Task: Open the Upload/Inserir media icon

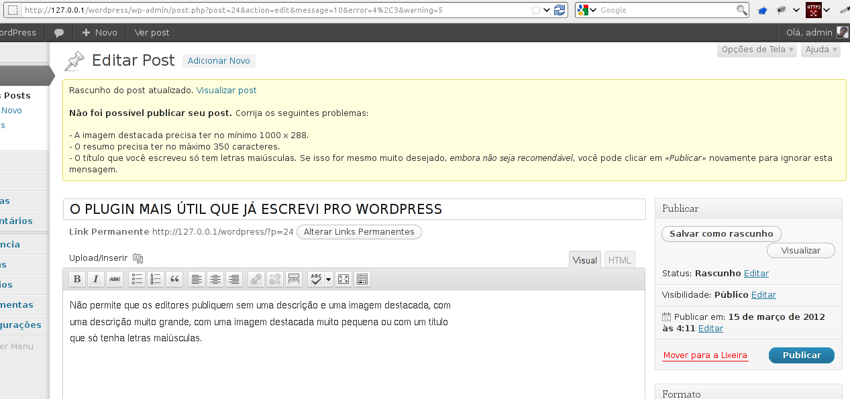Action: (x=138, y=258)
